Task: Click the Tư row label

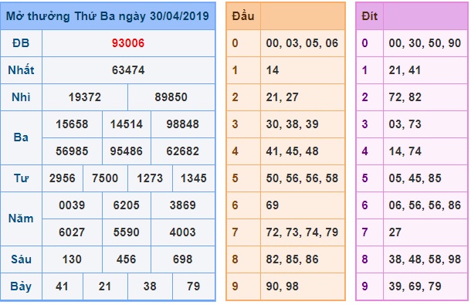Action: pos(21,178)
